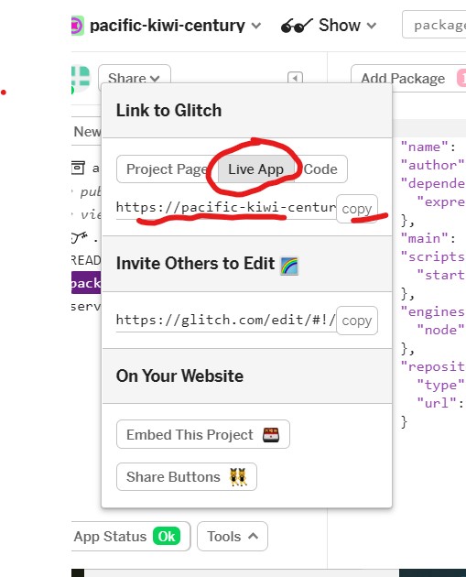Copy the glitch.com edit invite link
This screenshot has width=466, height=577.
click(x=357, y=321)
